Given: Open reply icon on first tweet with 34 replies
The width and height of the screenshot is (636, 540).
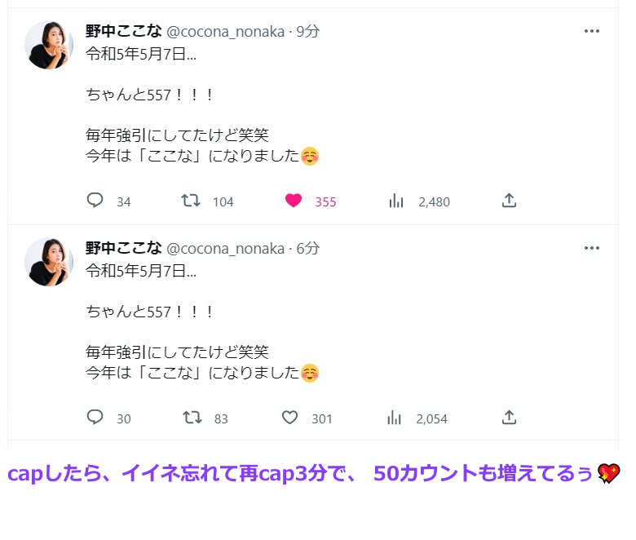Looking at the screenshot, I should [95, 200].
